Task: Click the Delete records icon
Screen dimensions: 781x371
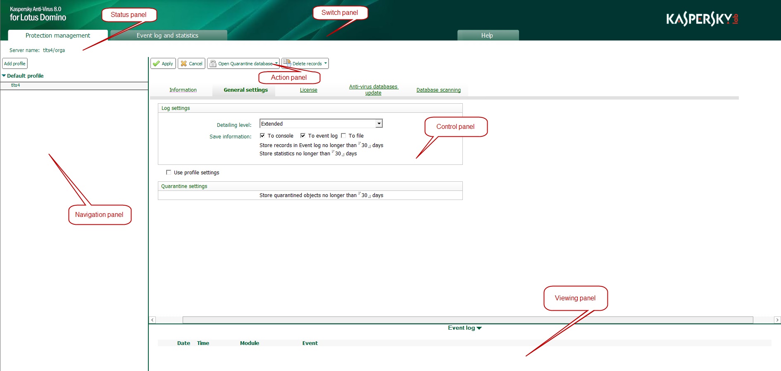Action: (x=287, y=63)
